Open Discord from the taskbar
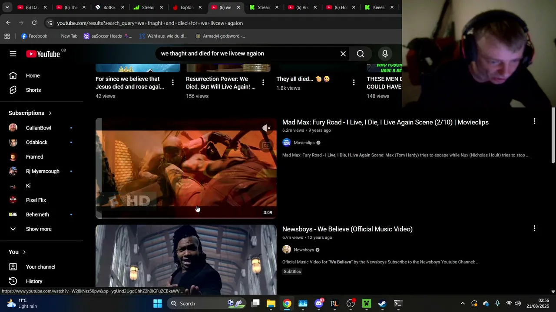This screenshot has height=312, width=556. tap(319, 303)
